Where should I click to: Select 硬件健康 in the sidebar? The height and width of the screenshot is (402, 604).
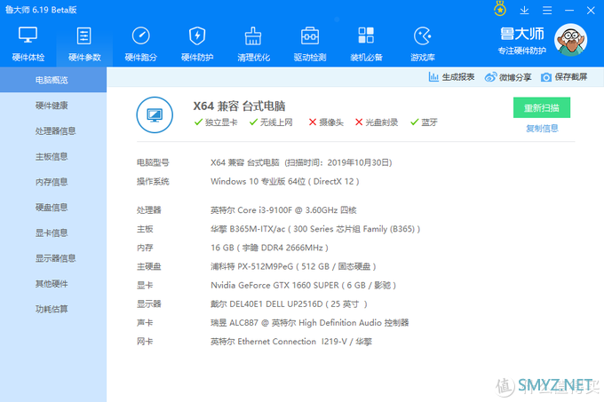point(53,106)
